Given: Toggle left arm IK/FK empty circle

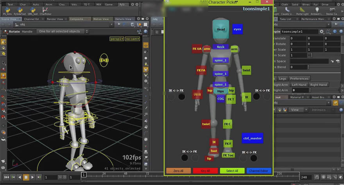Looking at the screenshot, I should click(x=171, y=96).
